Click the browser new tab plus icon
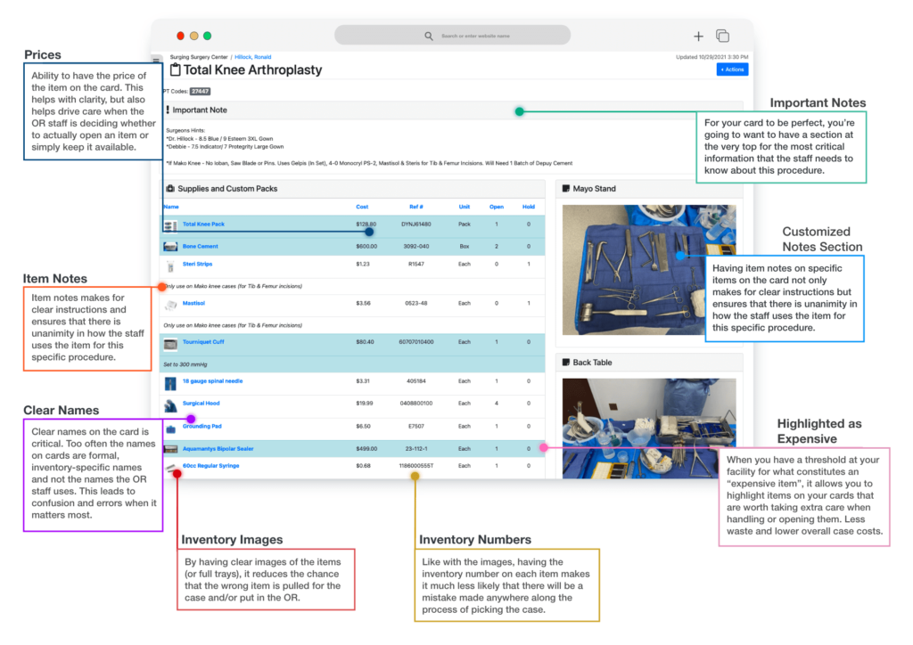This screenshot has height=645, width=913. click(698, 37)
